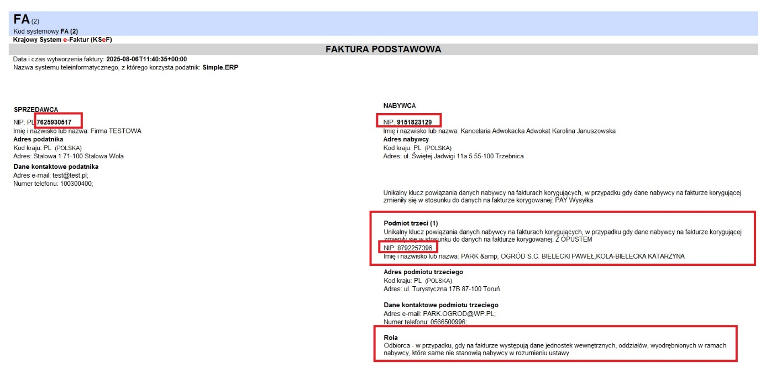
Task: Click the Simple.ERP system name
Action: point(221,67)
